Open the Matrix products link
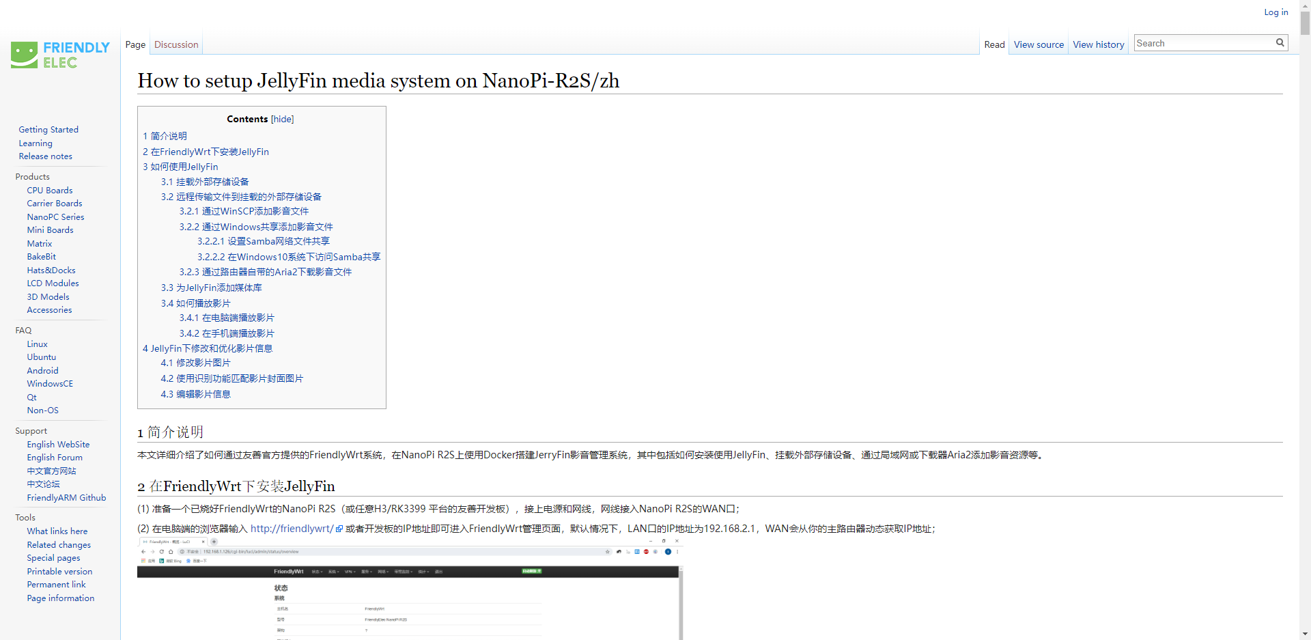1311x640 pixels. pyautogui.click(x=40, y=243)
